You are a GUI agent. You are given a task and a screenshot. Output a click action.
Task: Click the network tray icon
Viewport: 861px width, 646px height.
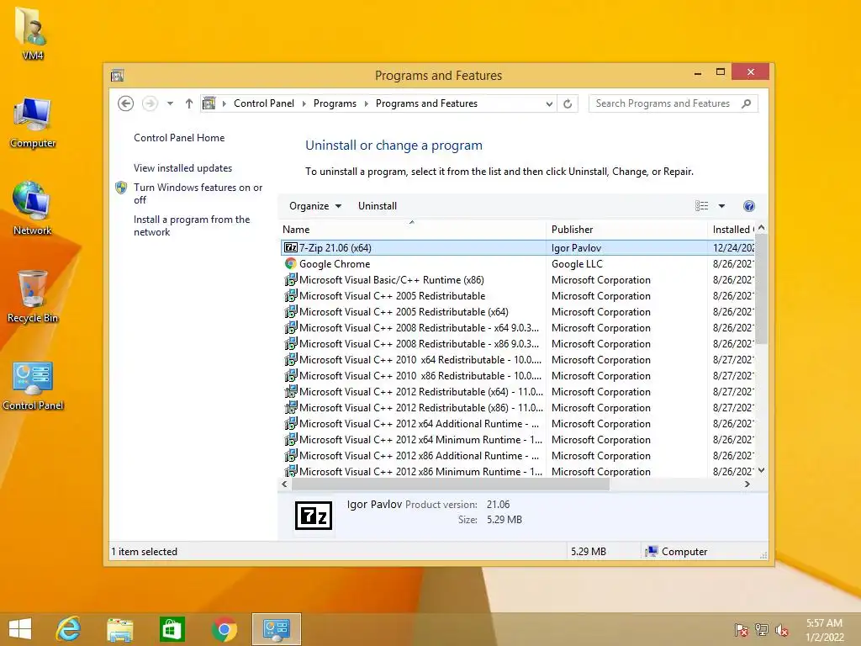762,630
